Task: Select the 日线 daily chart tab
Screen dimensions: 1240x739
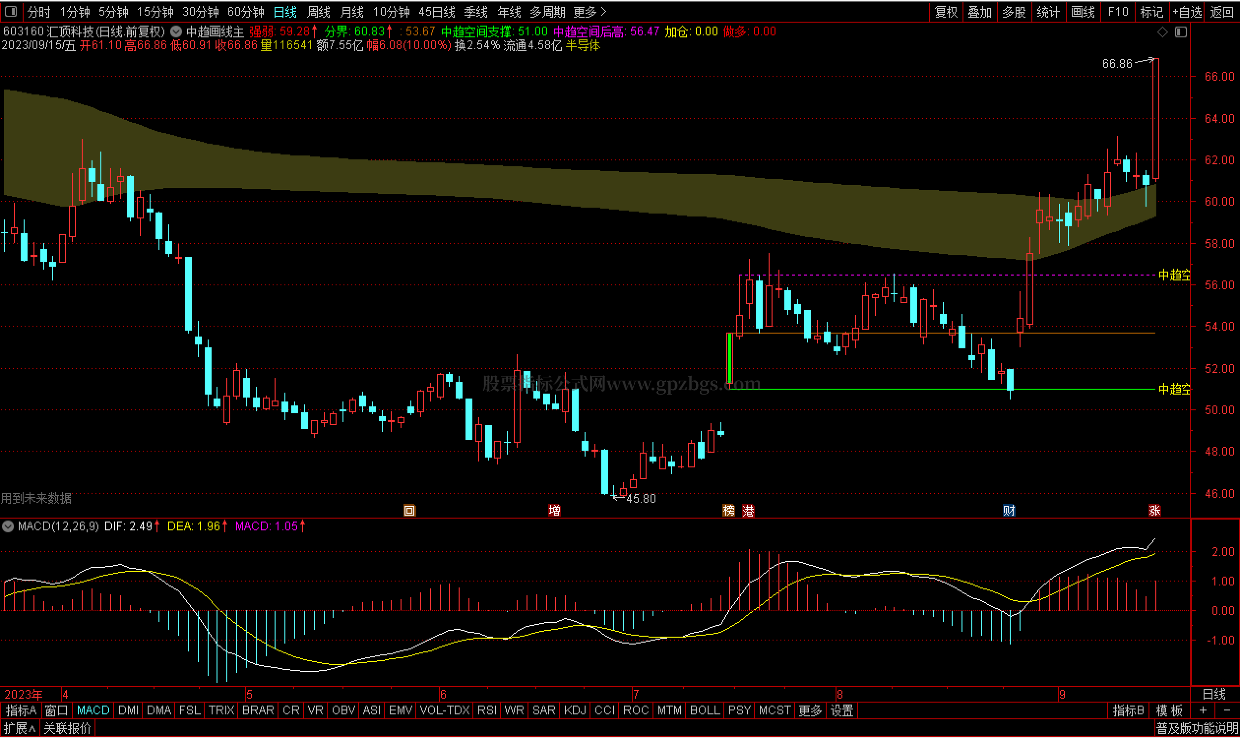Action: (285, 11)
